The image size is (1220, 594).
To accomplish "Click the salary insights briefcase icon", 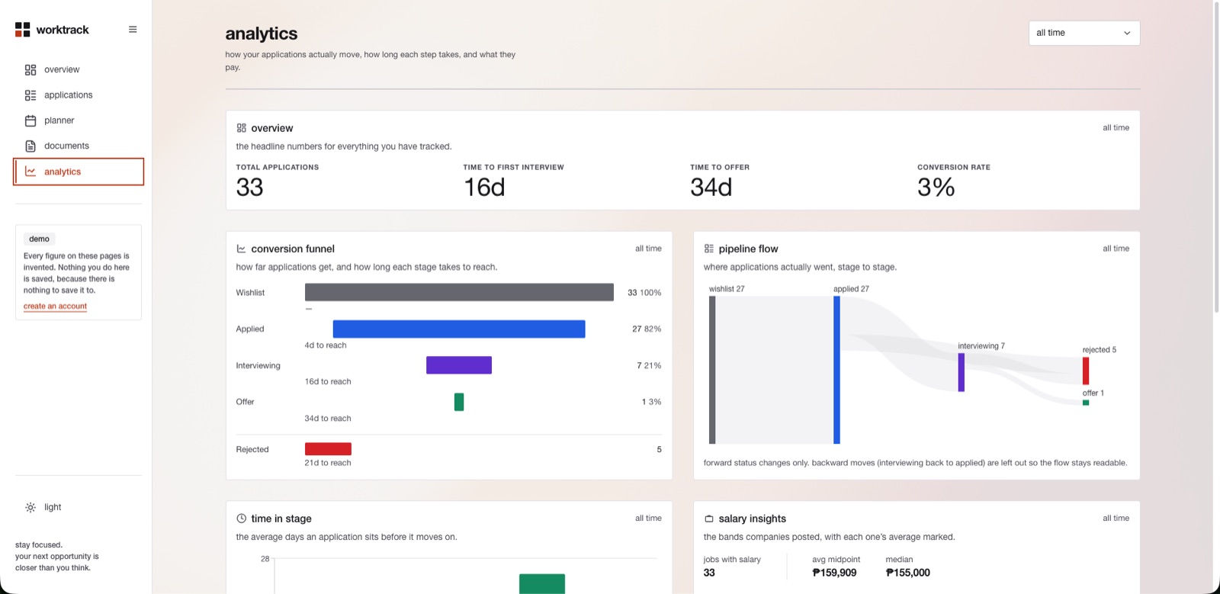I will pos(709,519).
